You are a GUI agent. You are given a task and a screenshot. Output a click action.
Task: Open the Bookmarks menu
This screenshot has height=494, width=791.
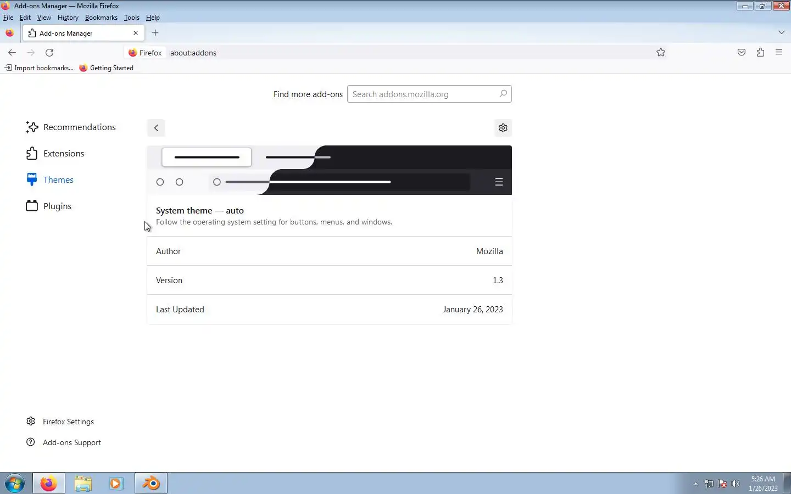101,18
